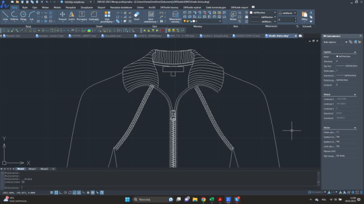The width and height of the screenshot is (364, 204).
Task: Open the Szyk prostokątny (array) tool
Action: click(x=108, y=17)
